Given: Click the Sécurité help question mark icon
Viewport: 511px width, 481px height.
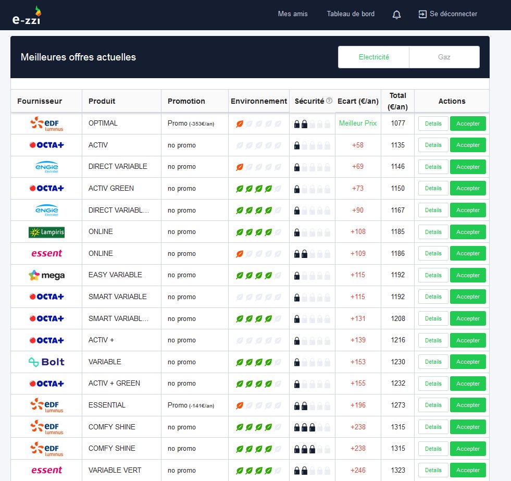Looking at the screenshot, I should click(329, 101).
